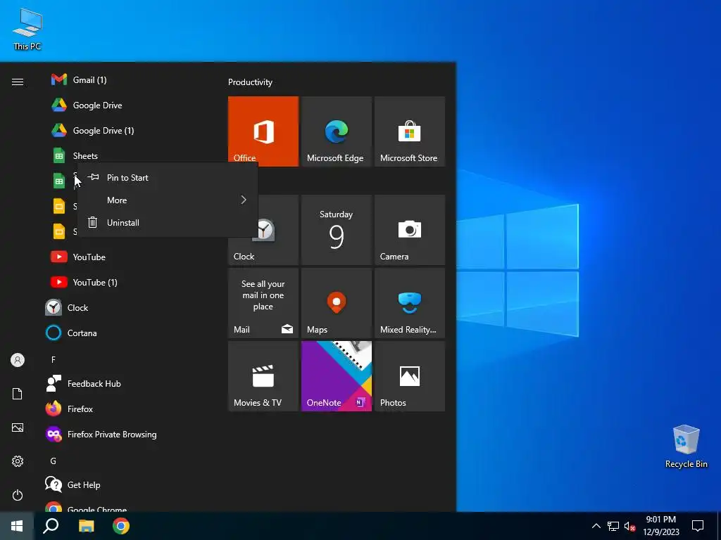
Task: Open Settings from the Start sidebar
Action: pos(18,461)
